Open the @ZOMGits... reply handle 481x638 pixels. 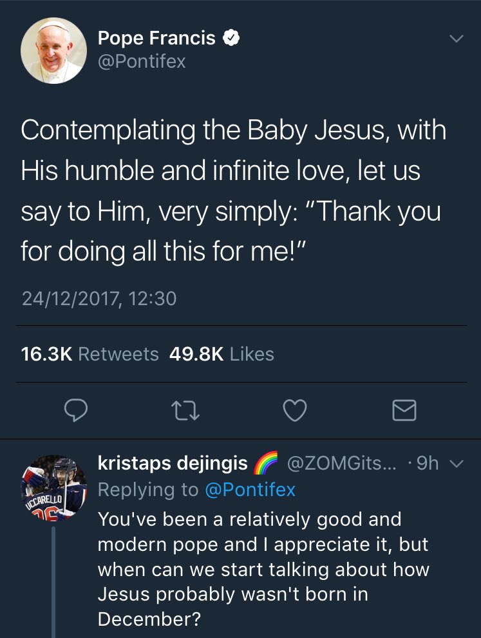point(341,464)
